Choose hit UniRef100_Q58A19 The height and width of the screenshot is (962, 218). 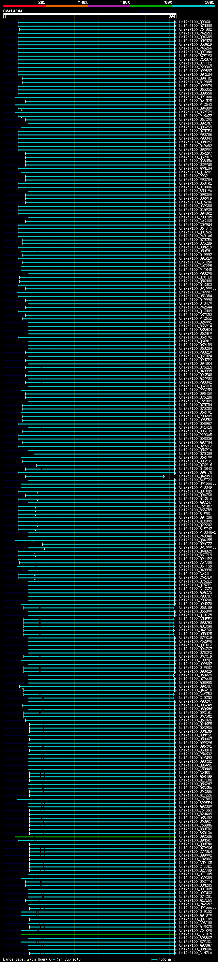(196, 44)
